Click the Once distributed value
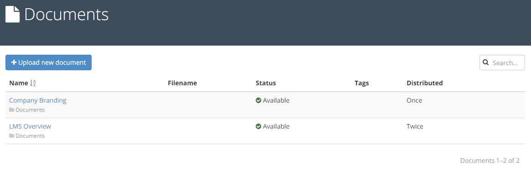The width and height of the screenshot is (531, 171). click(x=414, y=100)
